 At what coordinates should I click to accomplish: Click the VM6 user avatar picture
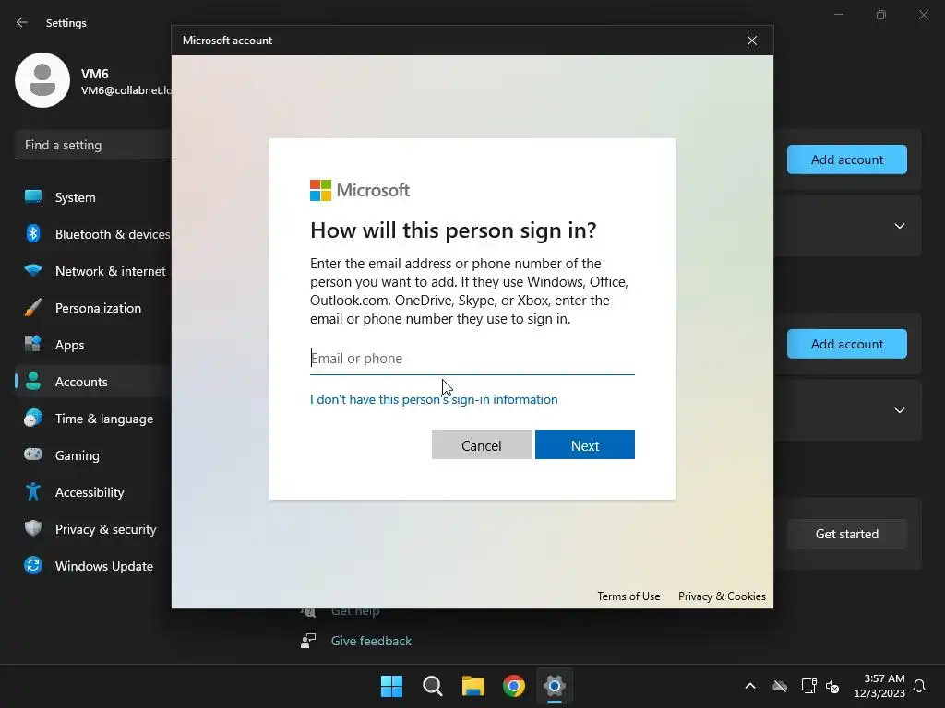[x=42, y=80]
